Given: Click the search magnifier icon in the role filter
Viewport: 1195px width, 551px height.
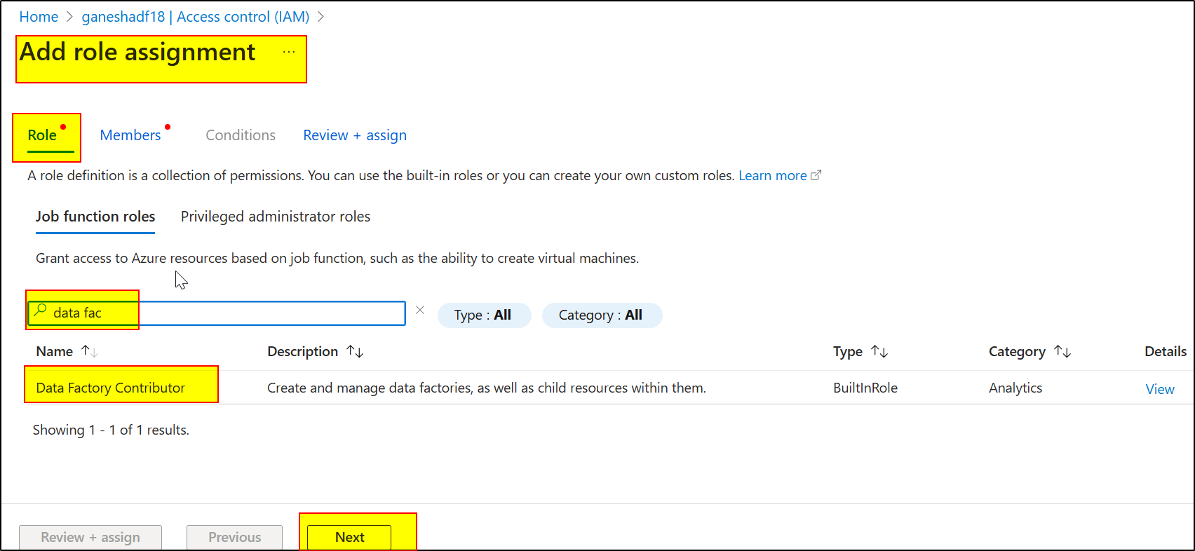Looking at the screenshot, I should pyautogui.click(x=40, y=310).
